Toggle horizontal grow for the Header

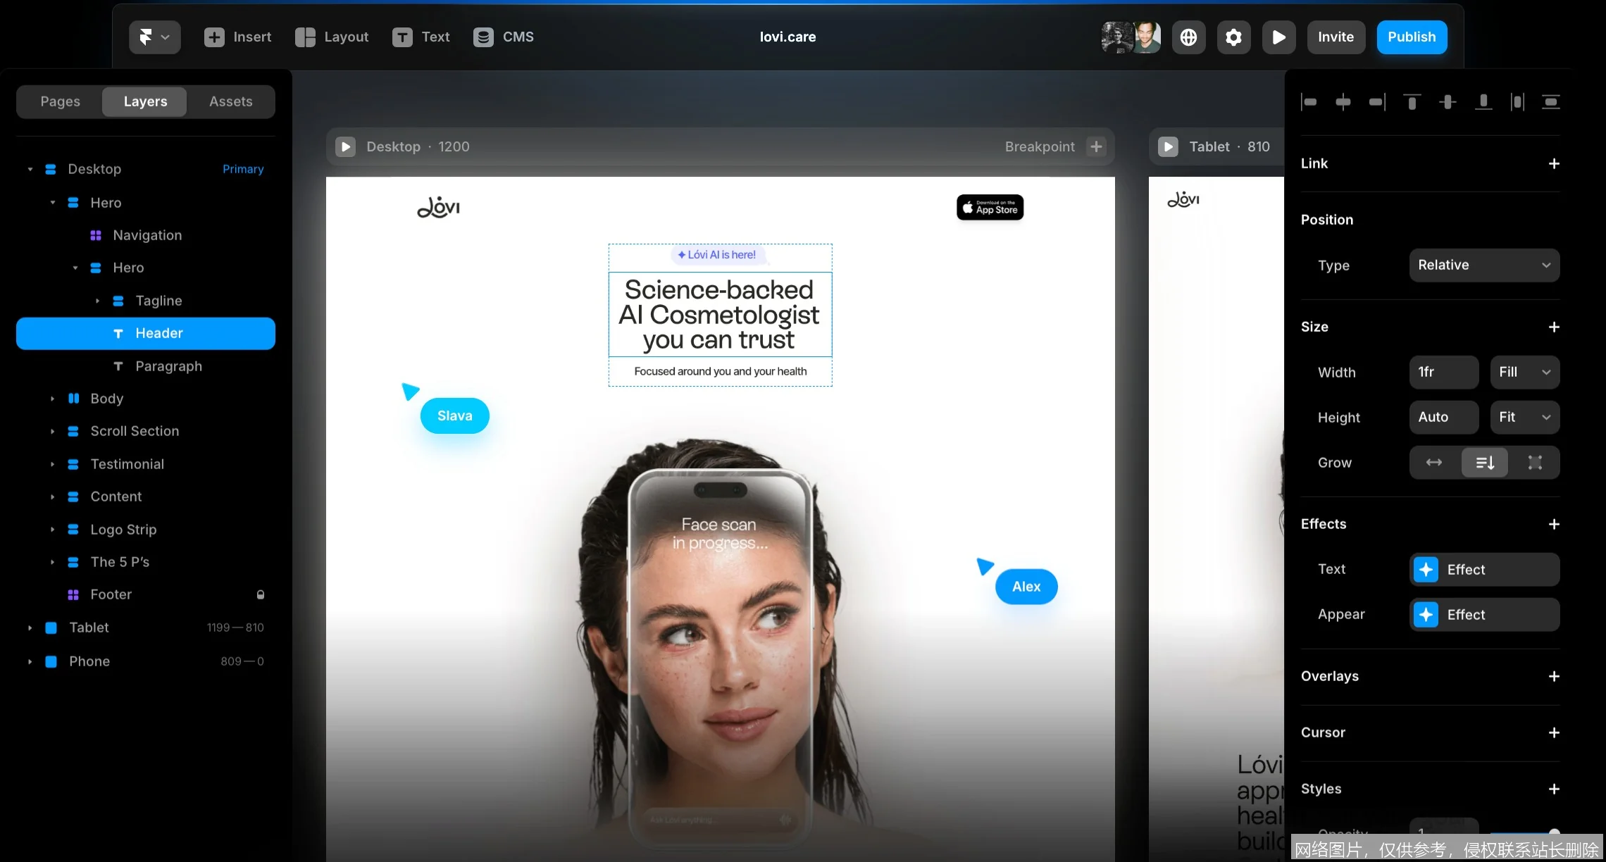(x=1434, y=463)
